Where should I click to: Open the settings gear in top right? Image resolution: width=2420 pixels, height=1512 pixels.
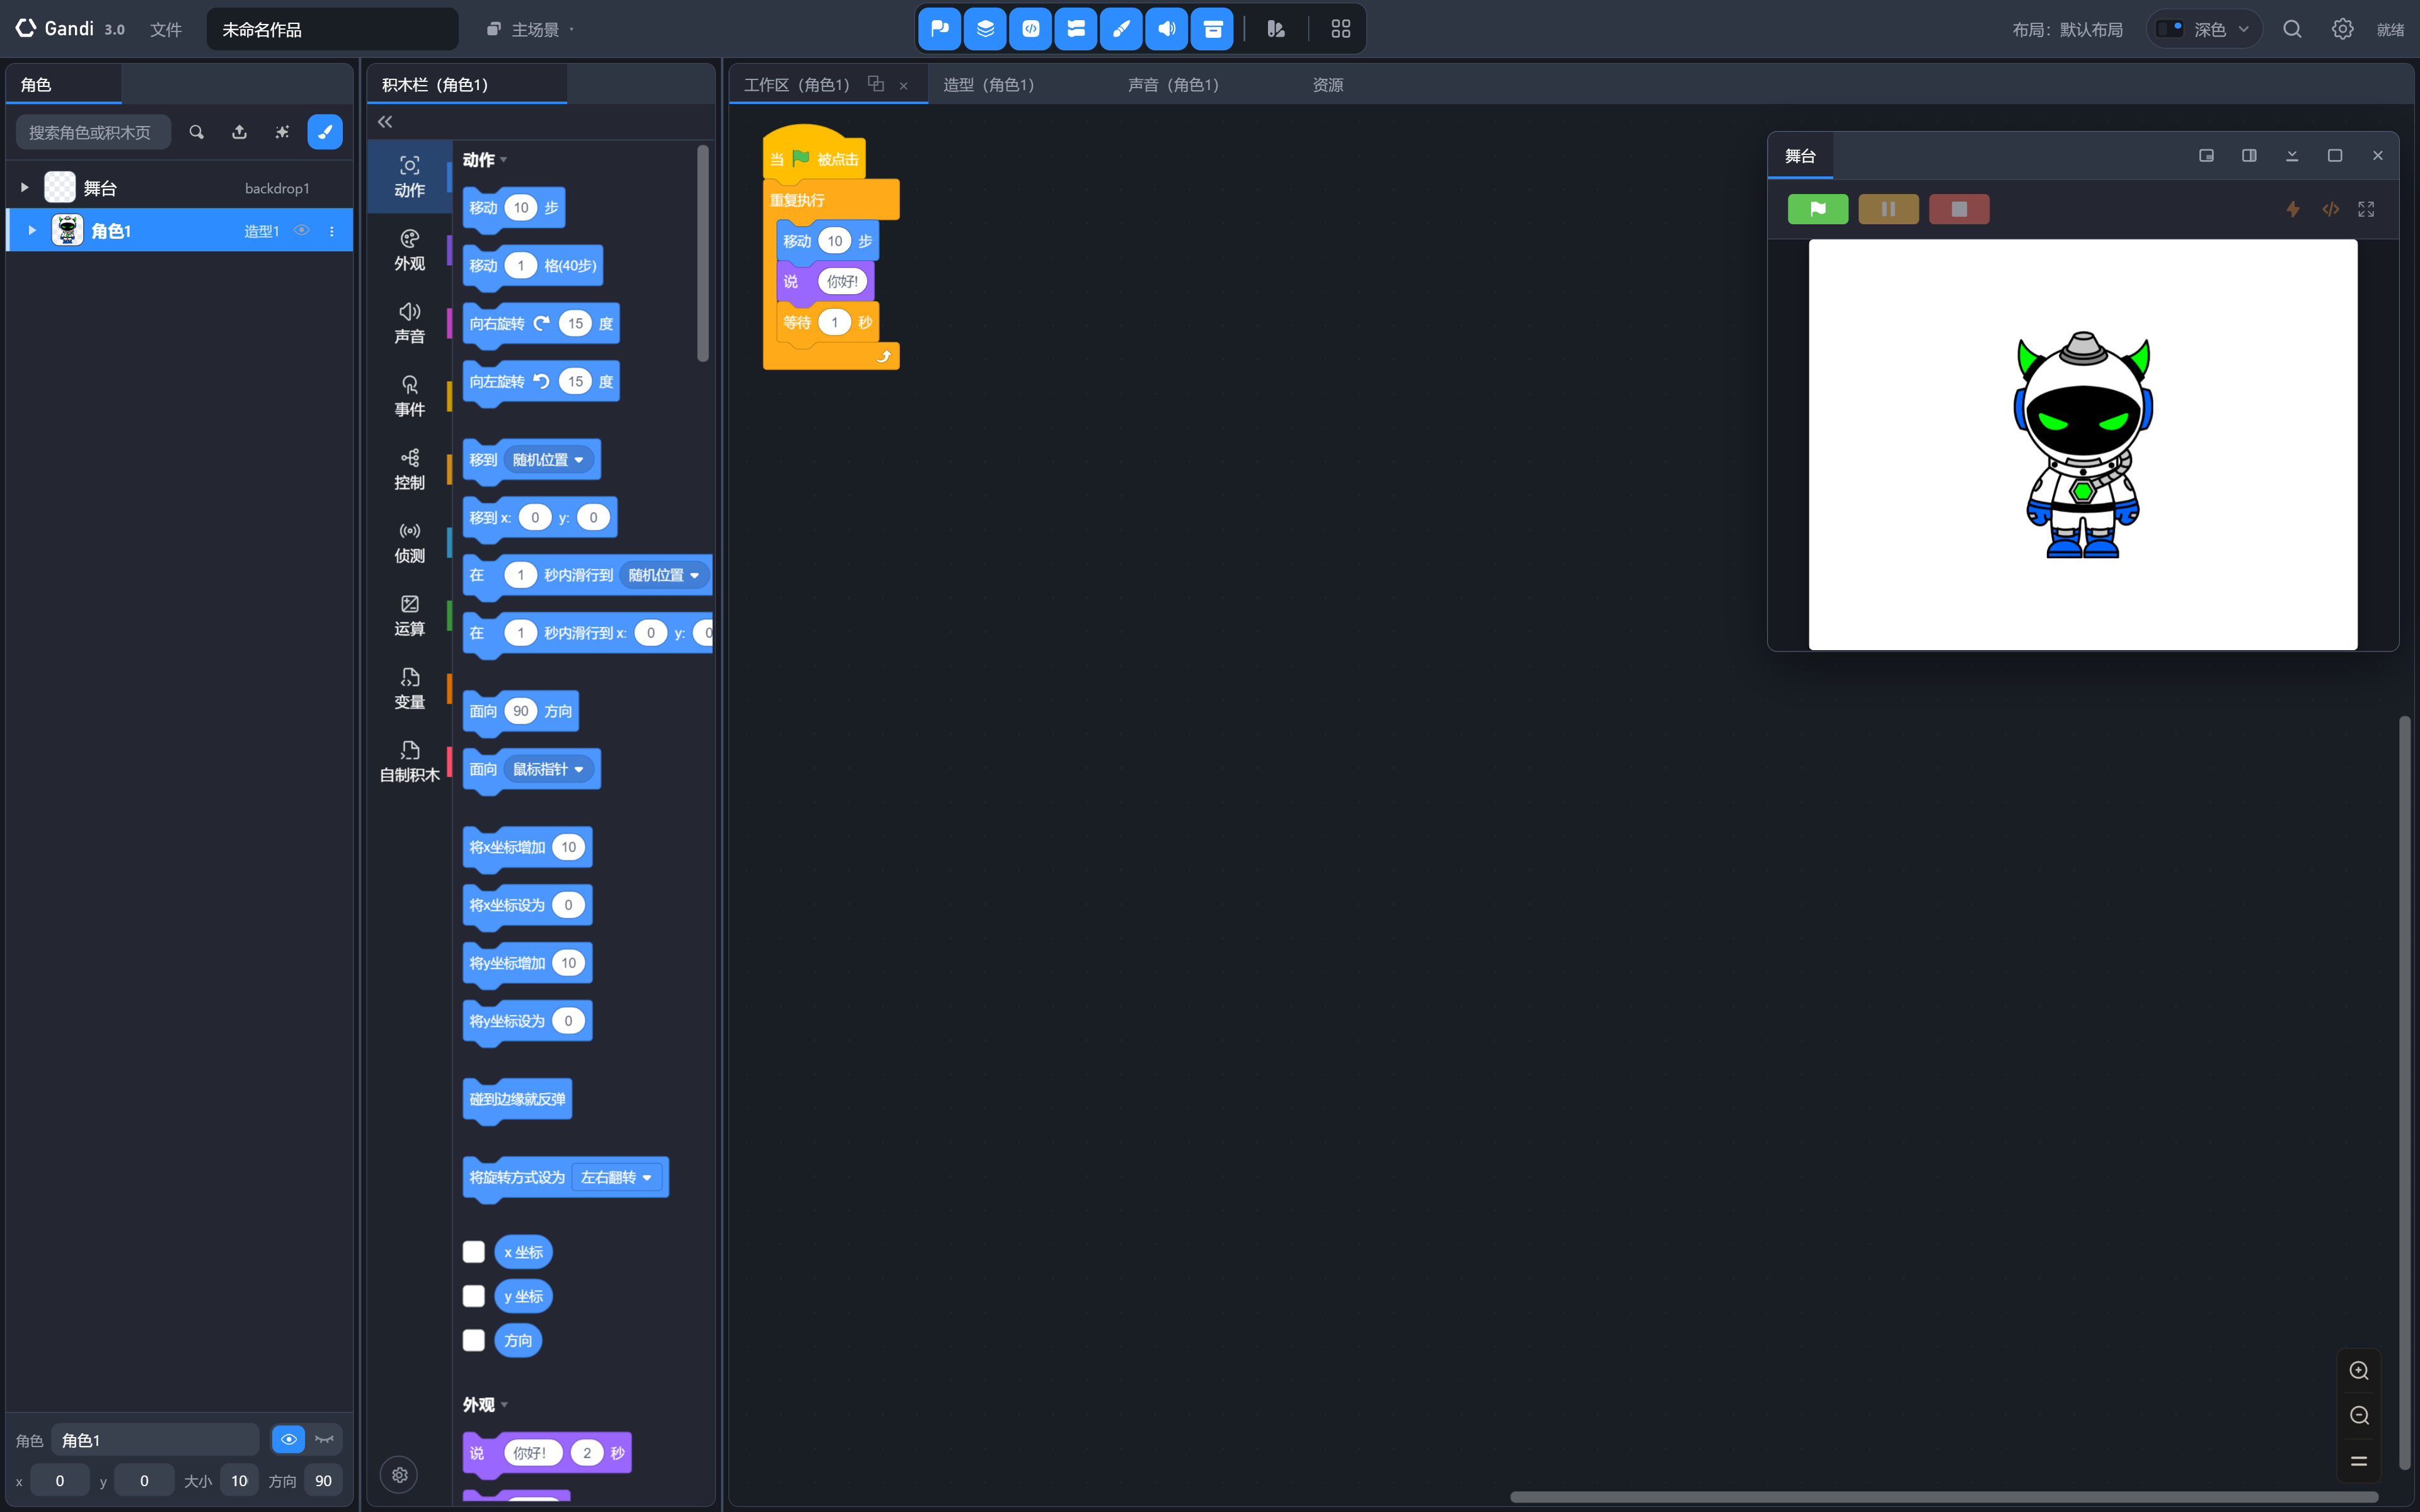click(2342, 29)
